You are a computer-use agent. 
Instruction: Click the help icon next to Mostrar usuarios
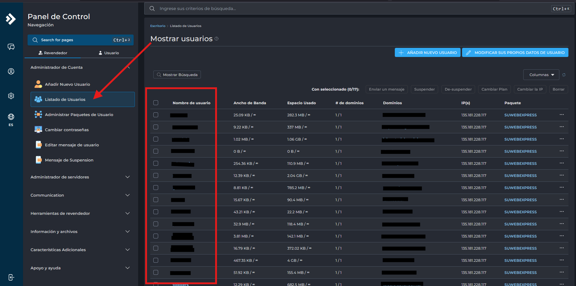coord(216,39)
